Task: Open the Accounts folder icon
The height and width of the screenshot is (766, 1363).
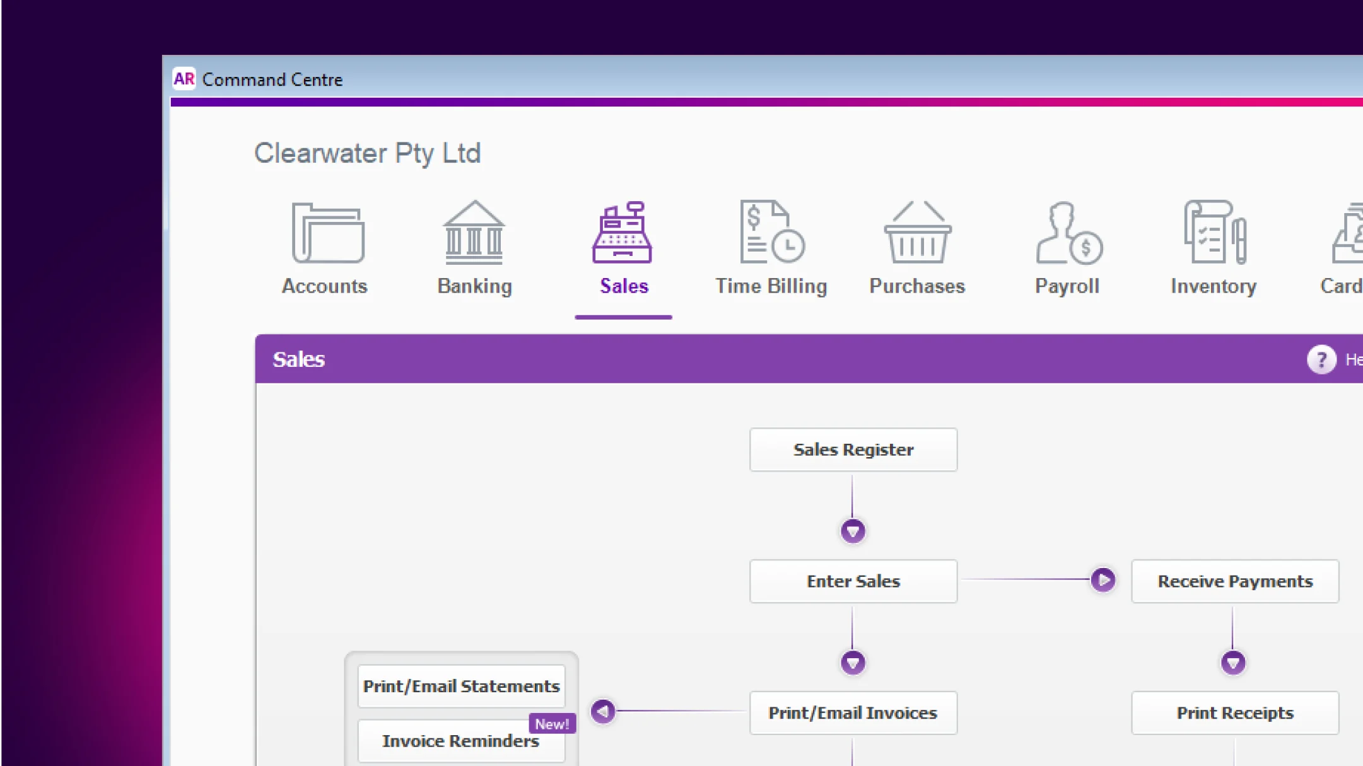Action: point(327,233)
